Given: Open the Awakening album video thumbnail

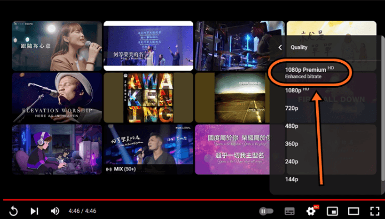Looking at the screenshot, I should click(x=148, y=98).
